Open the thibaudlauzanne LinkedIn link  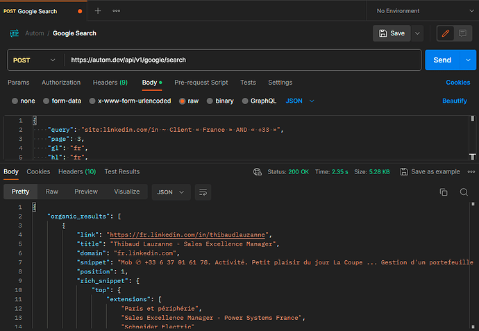click(x=187, y=235)
